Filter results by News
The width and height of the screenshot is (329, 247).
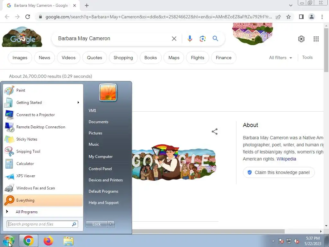click(44, 58)
